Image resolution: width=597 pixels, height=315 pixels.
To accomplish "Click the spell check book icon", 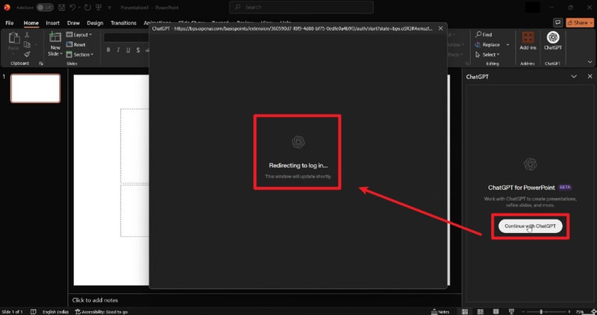I will (x=33, y=311).
